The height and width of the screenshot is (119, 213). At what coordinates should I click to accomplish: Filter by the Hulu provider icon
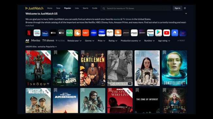click(x=69, y=33)
